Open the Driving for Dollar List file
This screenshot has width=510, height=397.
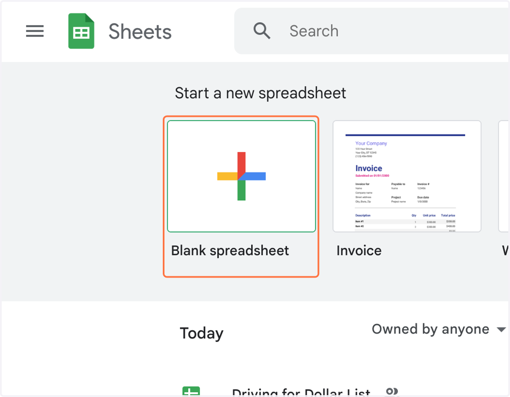pos(301,392)
